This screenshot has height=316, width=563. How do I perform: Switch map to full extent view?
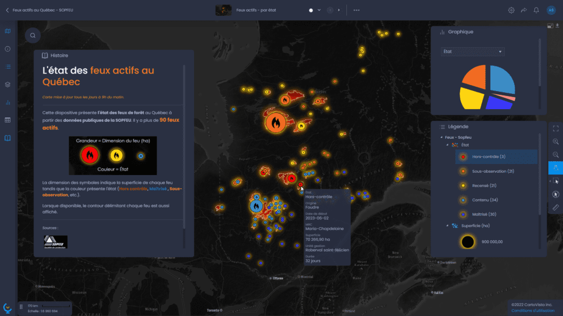(555, 128)
